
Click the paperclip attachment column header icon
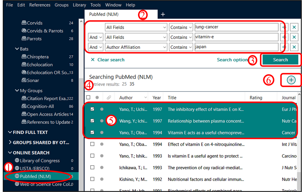pyautogui.click(x=109, y=97)
